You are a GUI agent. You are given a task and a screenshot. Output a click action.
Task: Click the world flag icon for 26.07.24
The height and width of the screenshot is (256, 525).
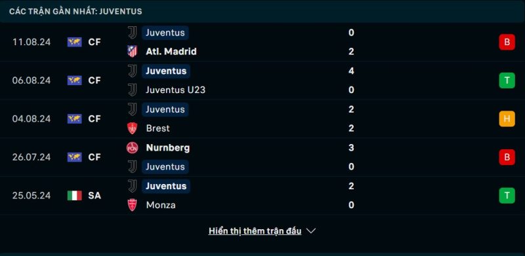coord(75,157)
